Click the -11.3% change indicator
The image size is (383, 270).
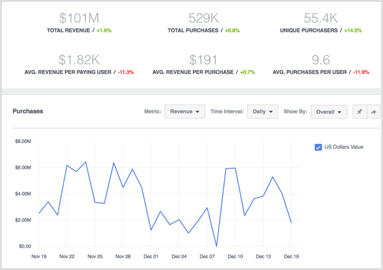tap(126, 72)
